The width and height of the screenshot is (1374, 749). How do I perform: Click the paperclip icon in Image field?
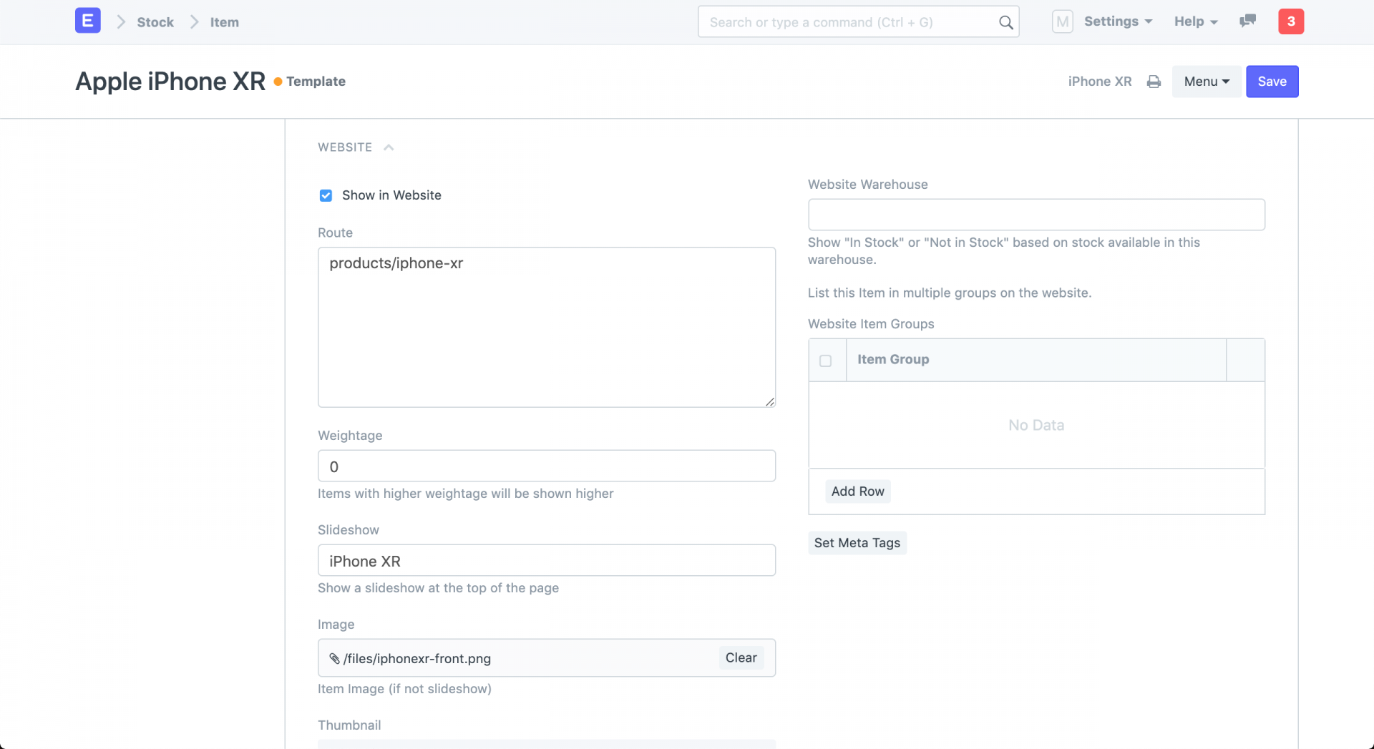tap(334, 658)
